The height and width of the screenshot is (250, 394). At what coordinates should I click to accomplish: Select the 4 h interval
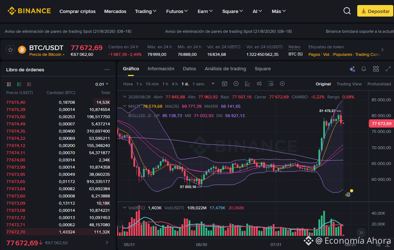point(174,84)
